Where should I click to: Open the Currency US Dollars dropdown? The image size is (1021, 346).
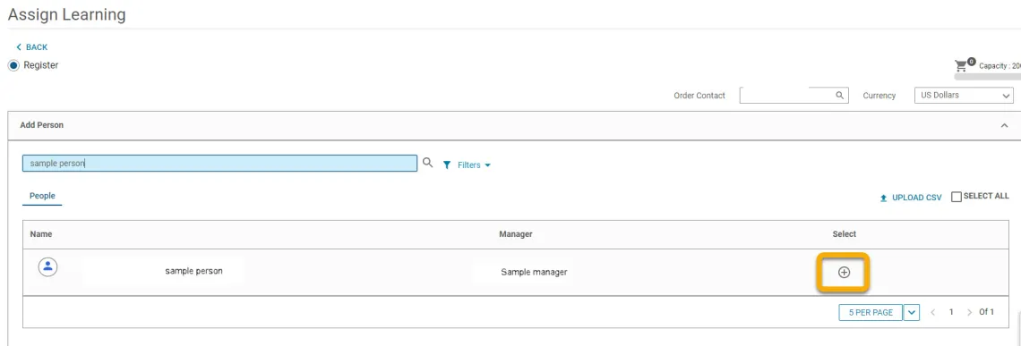pos(964,95)
